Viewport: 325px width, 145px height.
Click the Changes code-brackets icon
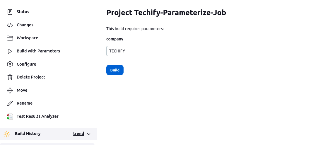tap(10, 25)
